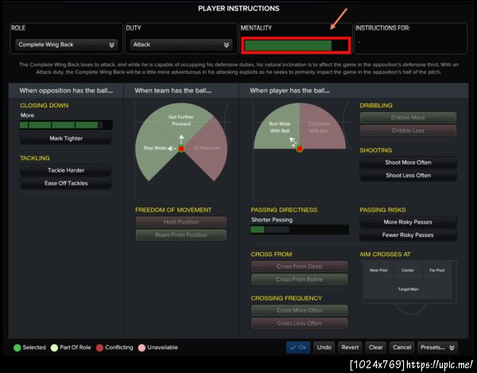
Task: Aim crosses at Near Post
Action: [378, 270]
